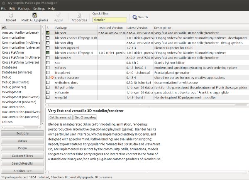Mark the wings3d status checkbox
This screenshot has width=249, height=180.
click(48, 97)
